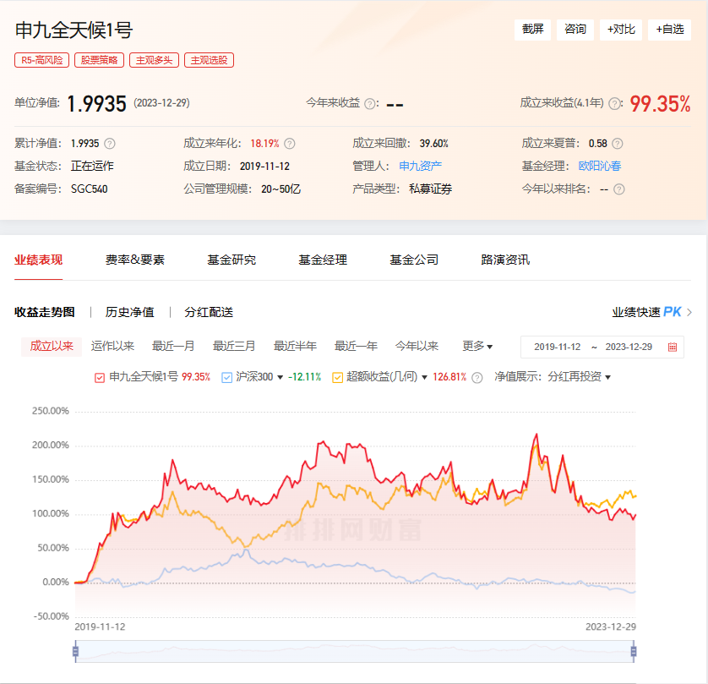This screenshot has width=708, height=684.
Task: Click 备案编号 value SGC540
Action: (x=89, y=189)
